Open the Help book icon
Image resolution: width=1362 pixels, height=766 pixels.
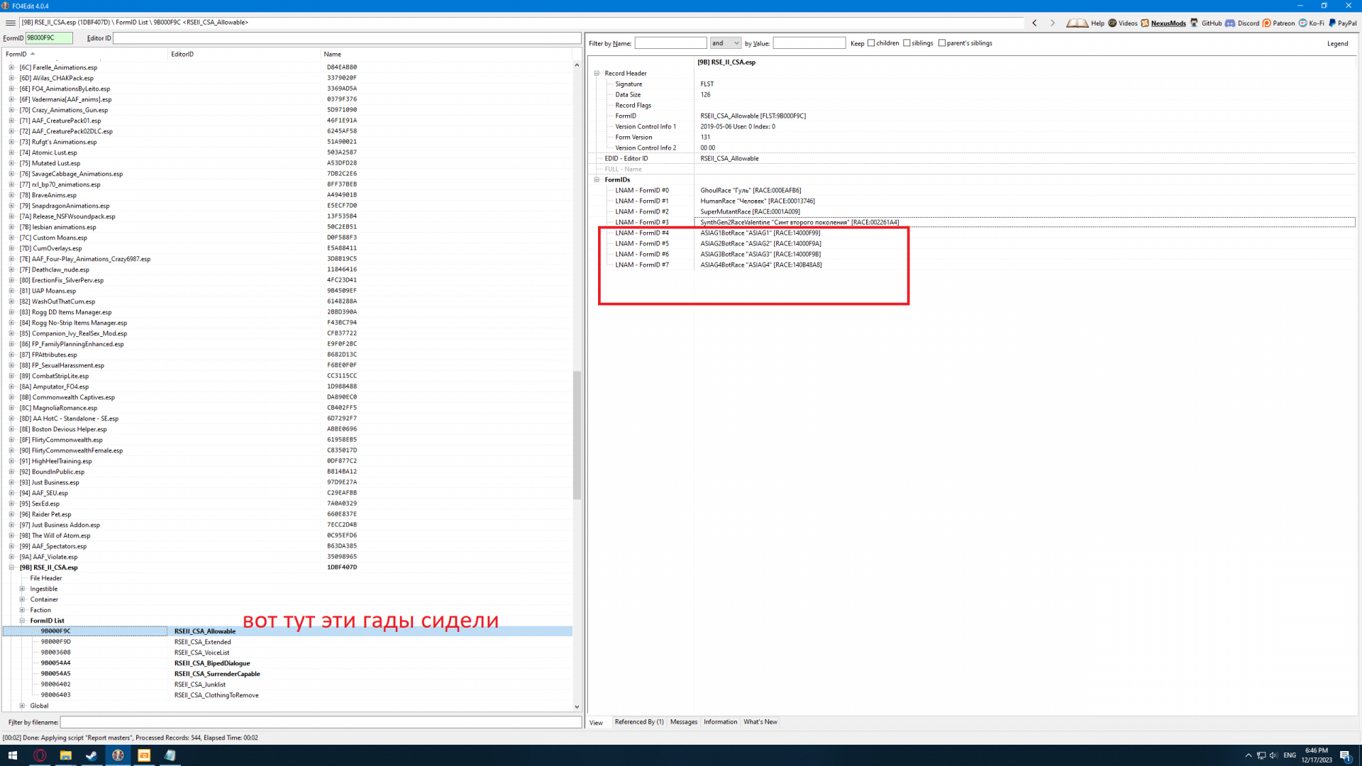[1077, 23]
